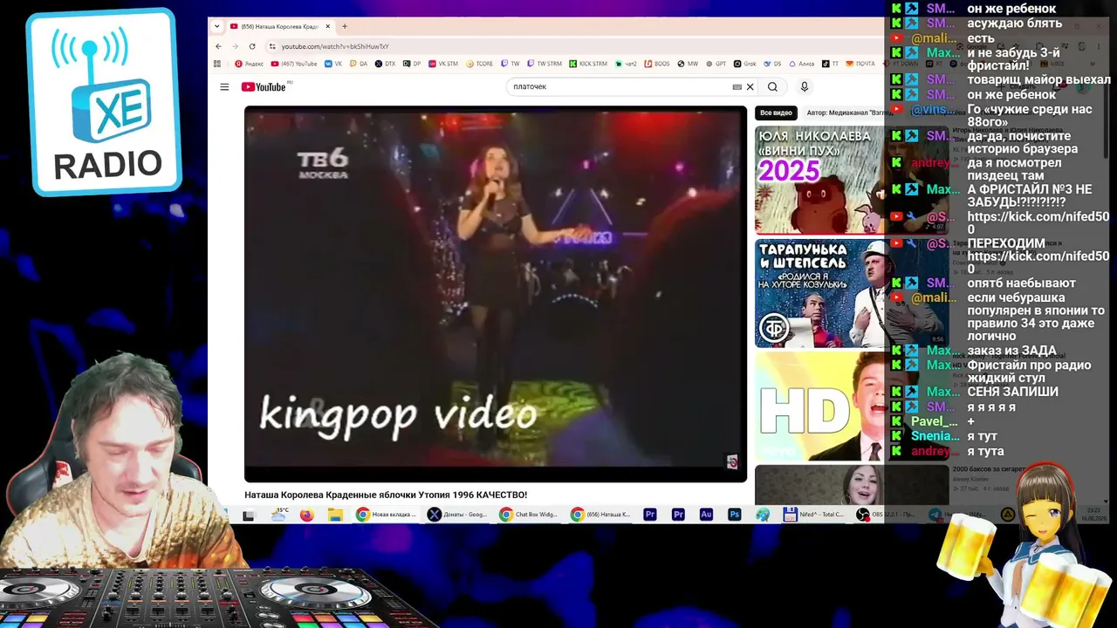Clear the YouTube search query

coord(750,86)
